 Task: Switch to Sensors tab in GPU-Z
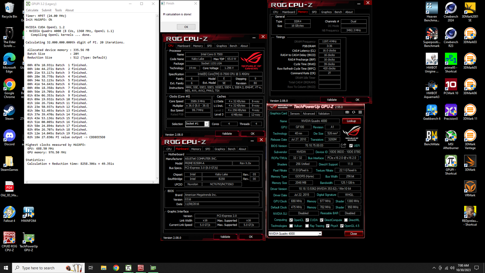295,113
